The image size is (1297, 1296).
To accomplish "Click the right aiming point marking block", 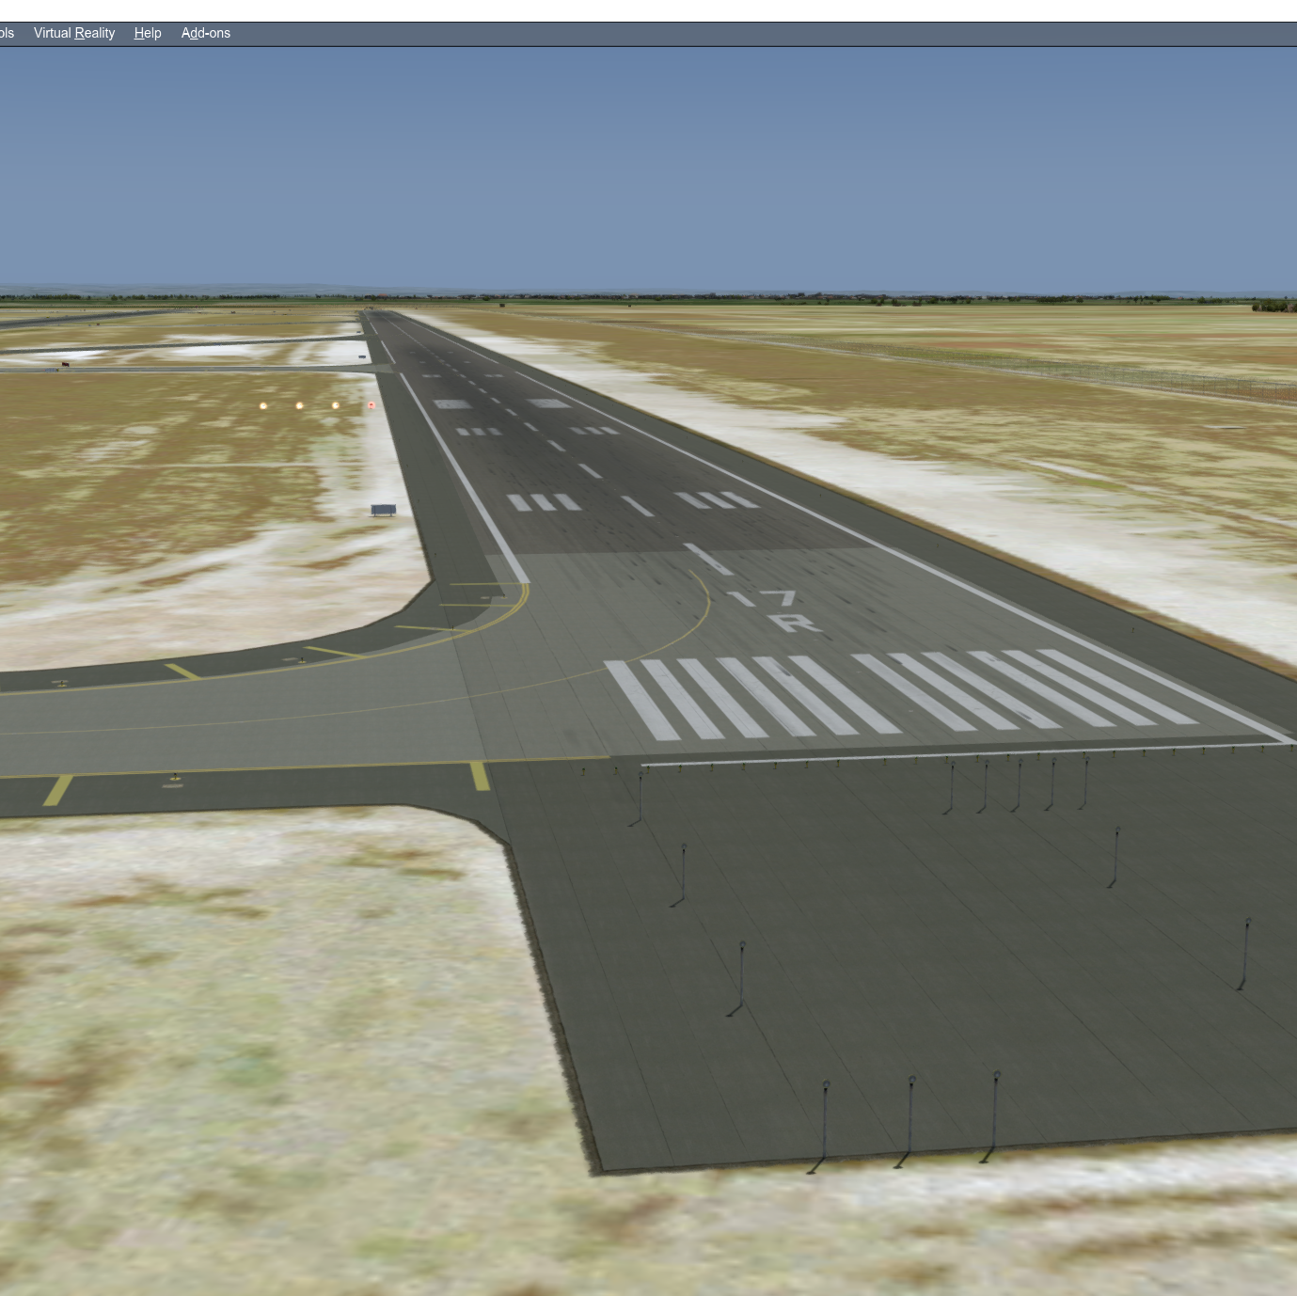I will click(547, 403).
